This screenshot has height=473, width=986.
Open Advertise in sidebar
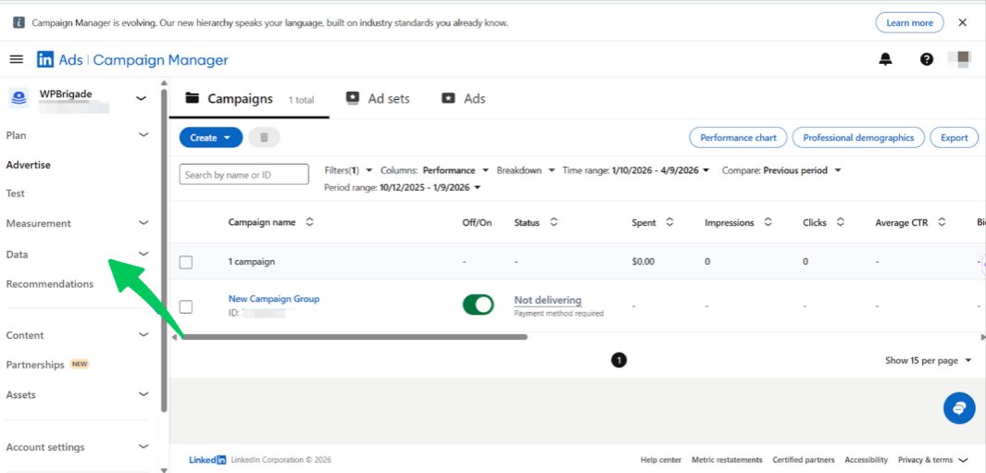[29, 165]
